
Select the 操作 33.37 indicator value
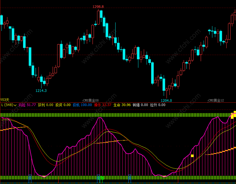click(103, 105)
